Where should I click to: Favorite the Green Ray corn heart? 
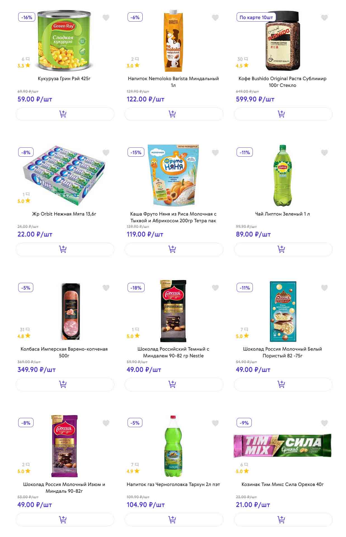(x=106, y=18)
